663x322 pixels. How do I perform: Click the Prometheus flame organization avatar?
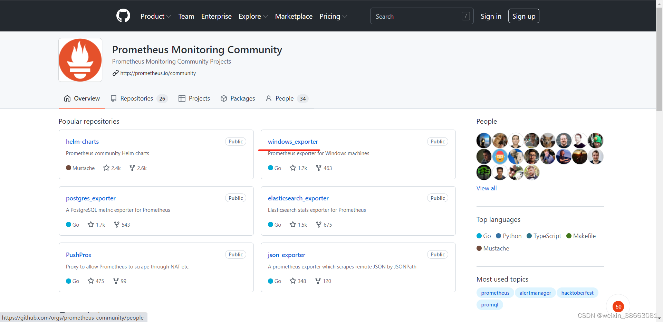click(x=80, y=60)
